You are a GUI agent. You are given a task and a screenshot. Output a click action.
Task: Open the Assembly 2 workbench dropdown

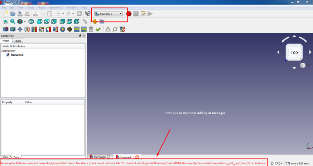pos(109,14)
